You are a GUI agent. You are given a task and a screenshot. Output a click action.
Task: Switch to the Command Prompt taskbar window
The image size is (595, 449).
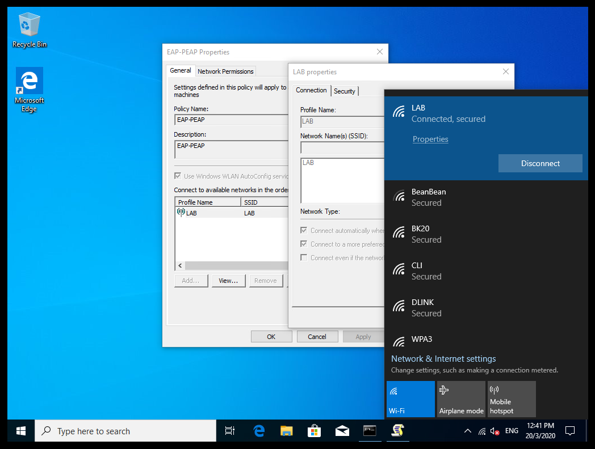(370, 431)
